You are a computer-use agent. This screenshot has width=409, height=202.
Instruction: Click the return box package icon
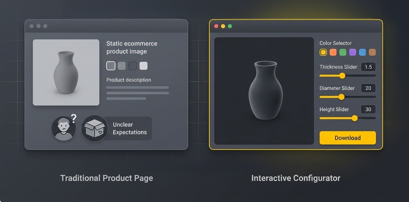pos(94,128)
